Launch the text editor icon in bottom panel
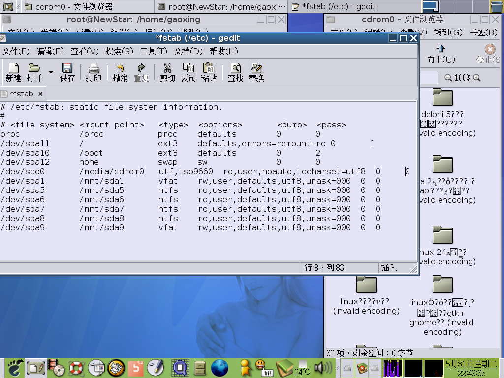504x378 pixels. [35, 368]
